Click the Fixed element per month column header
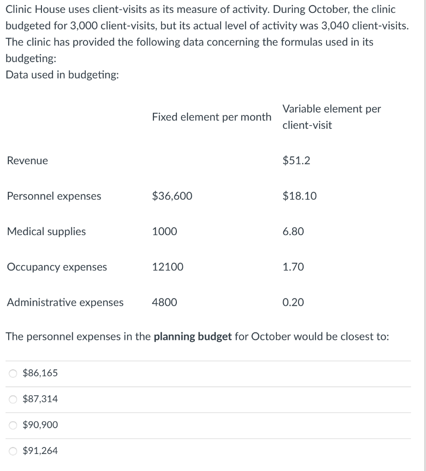Screen dimensions: 426x471 click(211, 117)
